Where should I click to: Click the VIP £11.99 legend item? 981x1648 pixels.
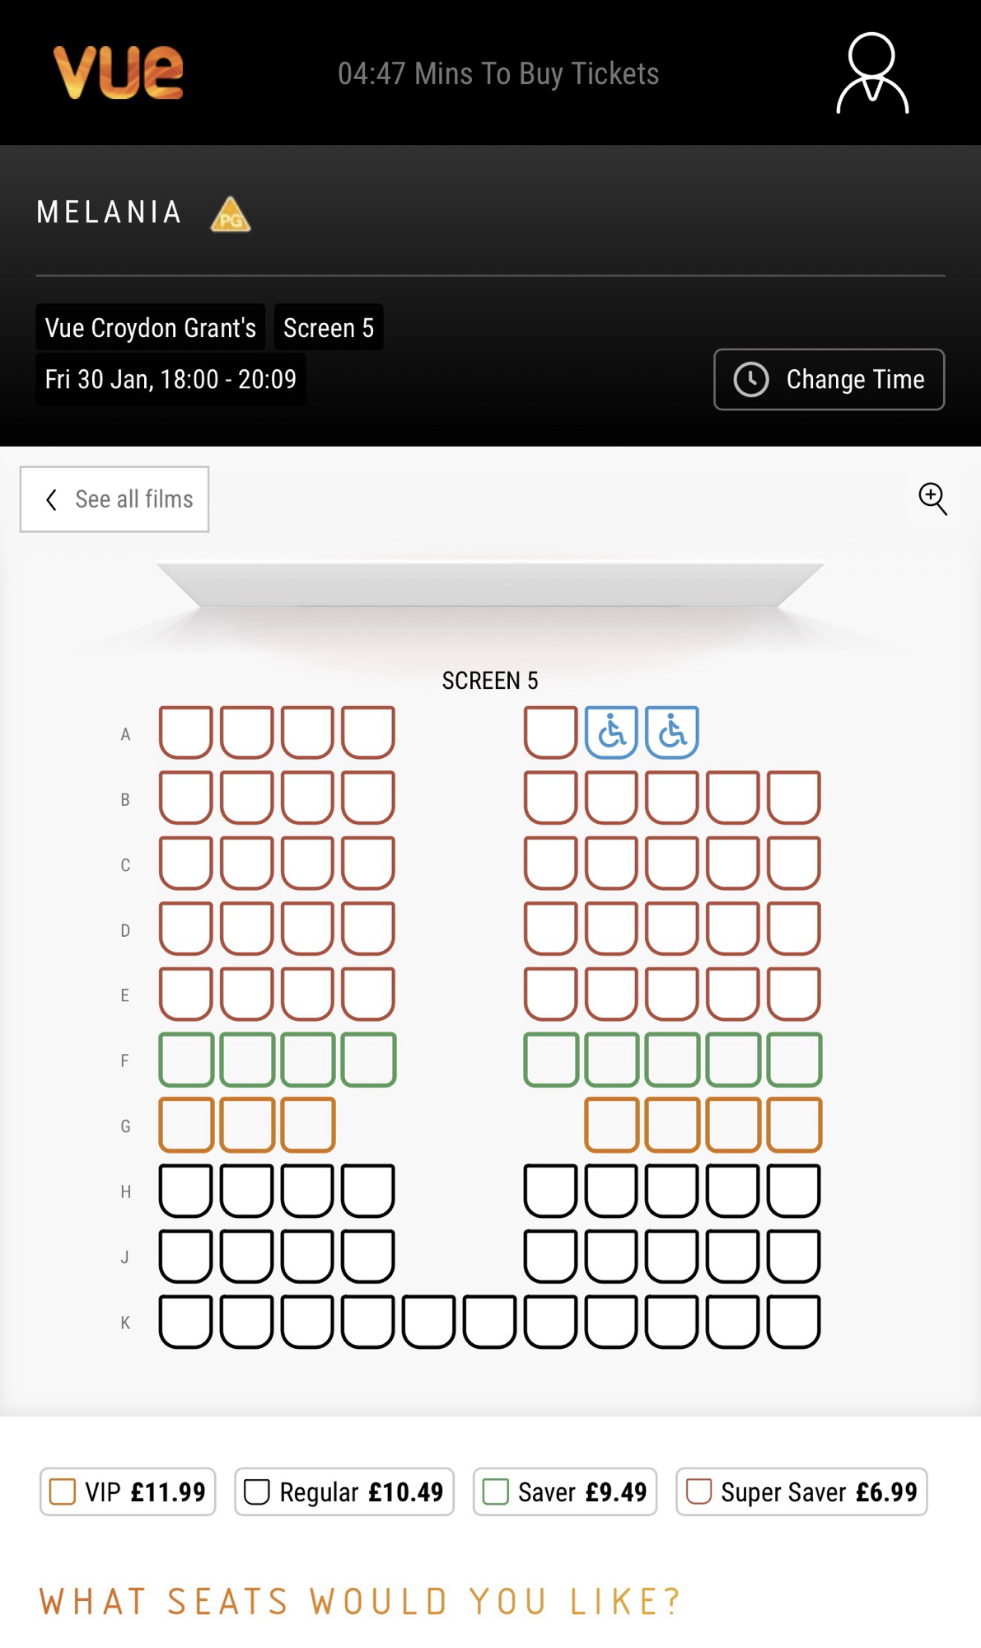pos(128,1491)
